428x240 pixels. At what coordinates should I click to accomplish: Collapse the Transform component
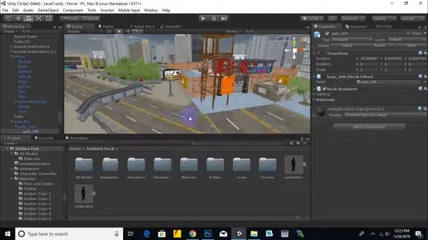pos(314,53)
